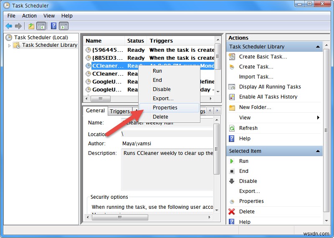Screen dimensions: 334x238
Task: Click the Status column header
Action: coord(136,41)
